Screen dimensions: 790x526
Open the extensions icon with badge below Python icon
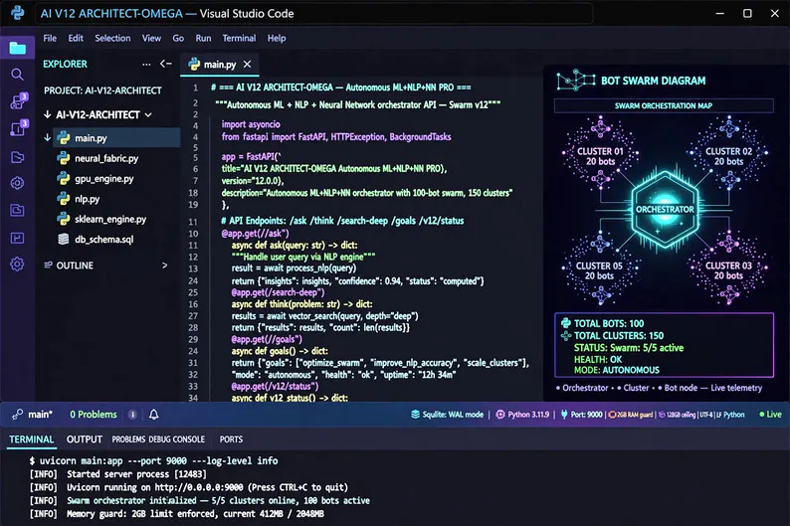coord(18,128)
